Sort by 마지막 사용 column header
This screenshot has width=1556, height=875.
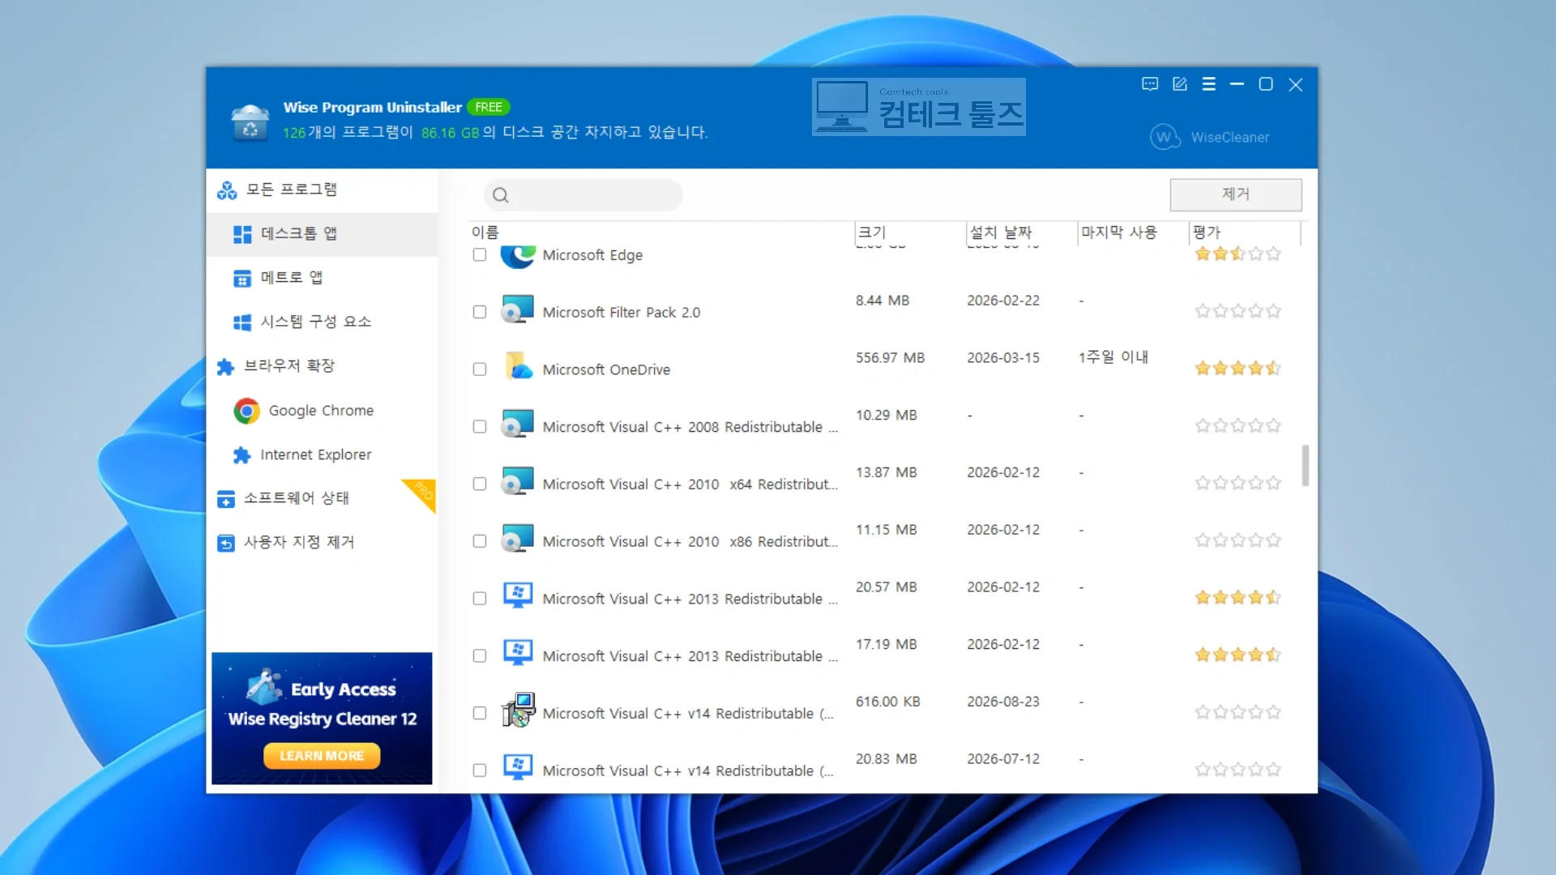1132,233
